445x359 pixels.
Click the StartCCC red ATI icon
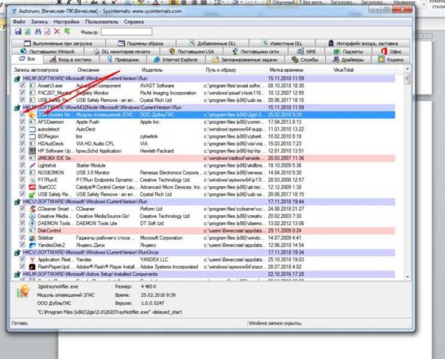pyautogui.click(x=32, y=187)
